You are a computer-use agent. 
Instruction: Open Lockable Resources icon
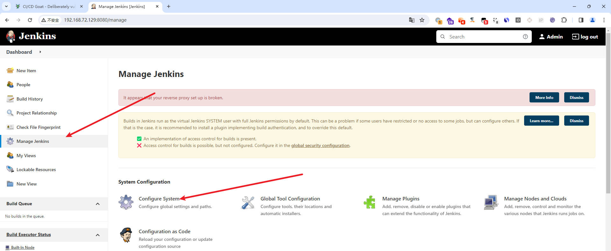click(x=10, y=170)
